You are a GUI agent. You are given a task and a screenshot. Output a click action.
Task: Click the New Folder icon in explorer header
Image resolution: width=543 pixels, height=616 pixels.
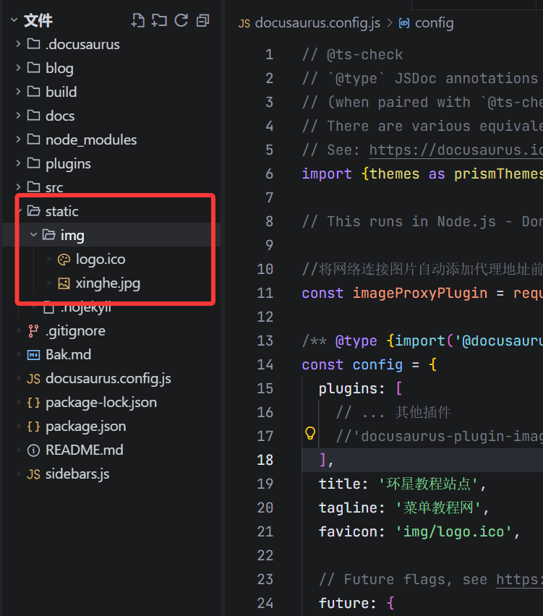[159, 20]
